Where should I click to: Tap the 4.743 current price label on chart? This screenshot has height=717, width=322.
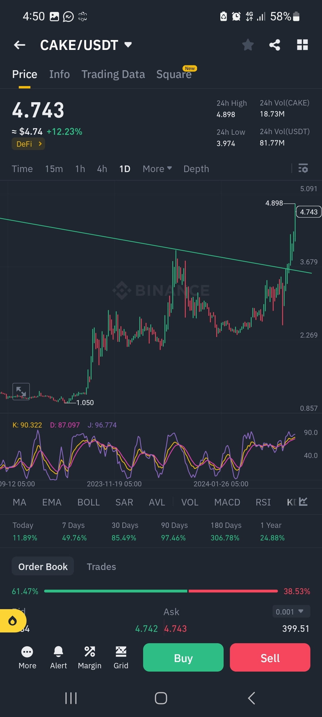coord(309,212)
